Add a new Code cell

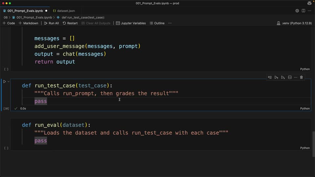click(x=9, y=23)
